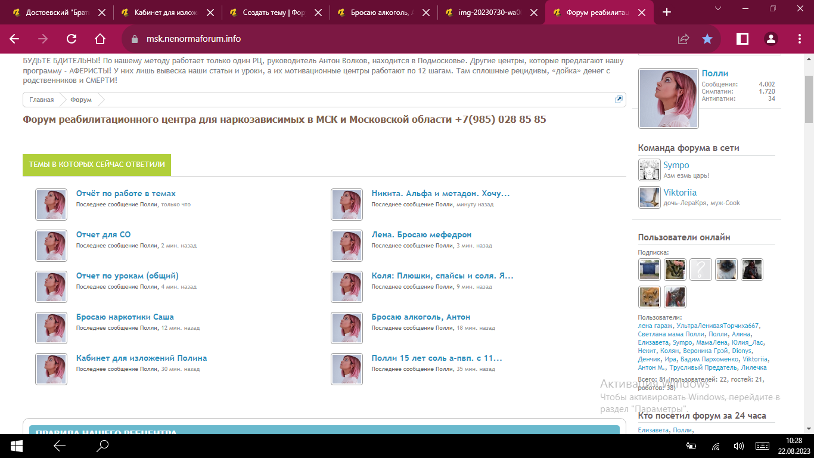Switch to the Достоевский "Братья" tab

55,12
